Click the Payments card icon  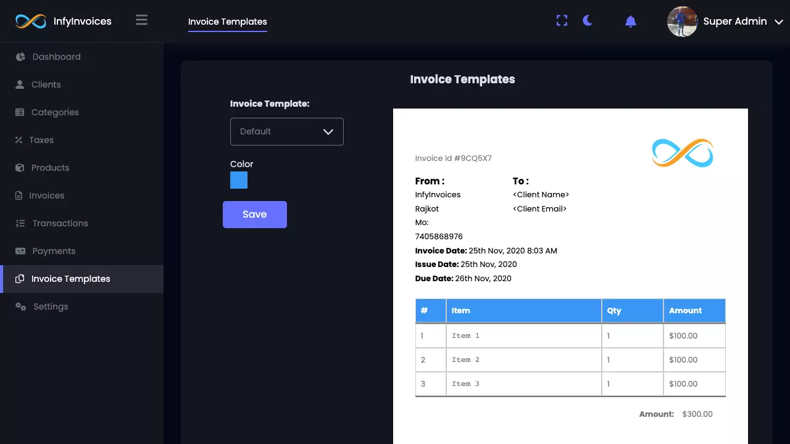pos(20,251)
